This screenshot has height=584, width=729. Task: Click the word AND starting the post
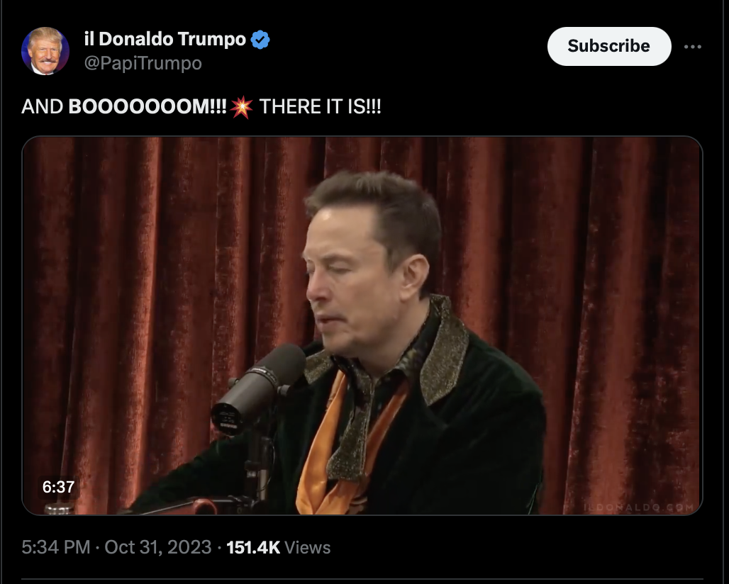coord(43,107)
